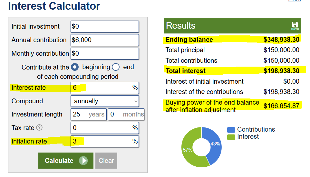Image resolution: width=310 pixels, height=177 pixels.
Task: Click the Monthly contribution input field
Action: click(x=105, y=53)
